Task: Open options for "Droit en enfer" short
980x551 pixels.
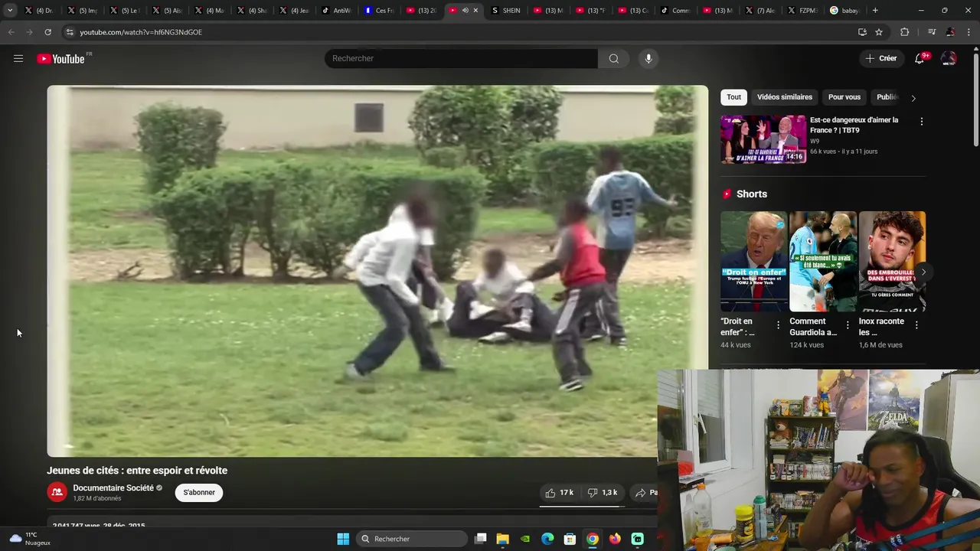Action: (x=779, y=325)
